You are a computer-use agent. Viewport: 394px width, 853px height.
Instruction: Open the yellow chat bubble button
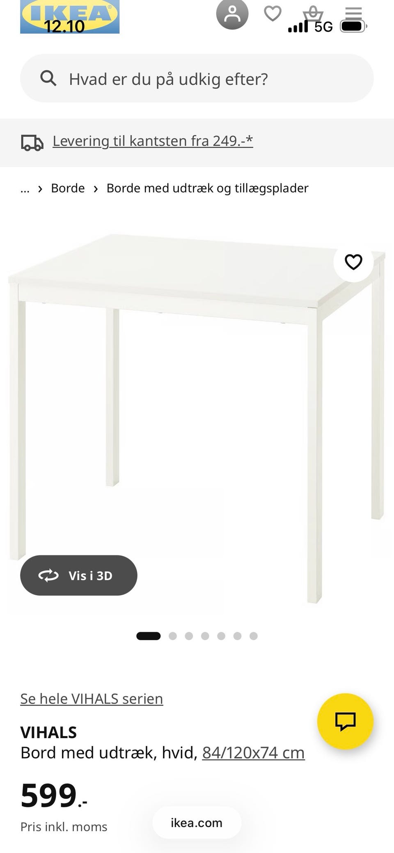345,721
